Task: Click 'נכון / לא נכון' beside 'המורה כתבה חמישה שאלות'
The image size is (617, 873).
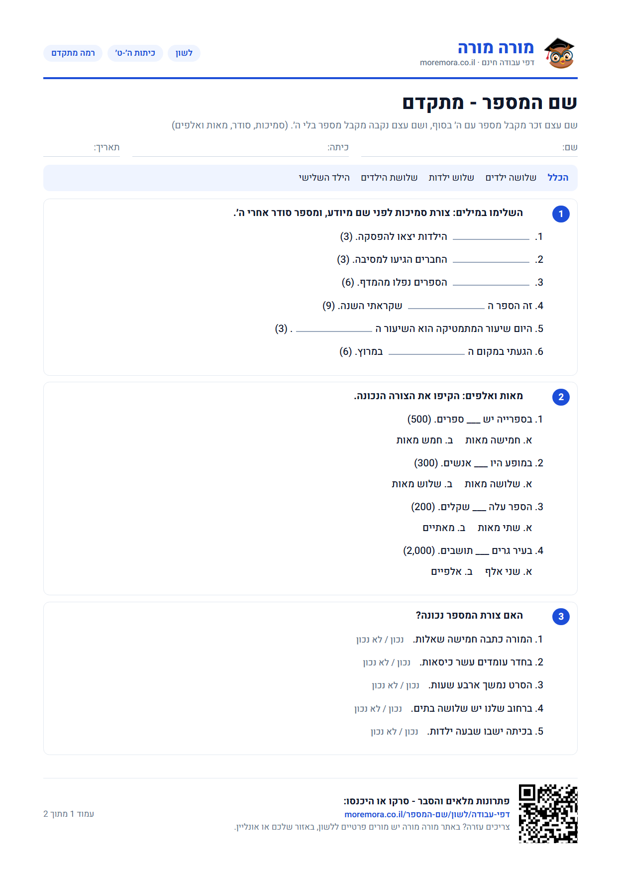Action: 380,640
